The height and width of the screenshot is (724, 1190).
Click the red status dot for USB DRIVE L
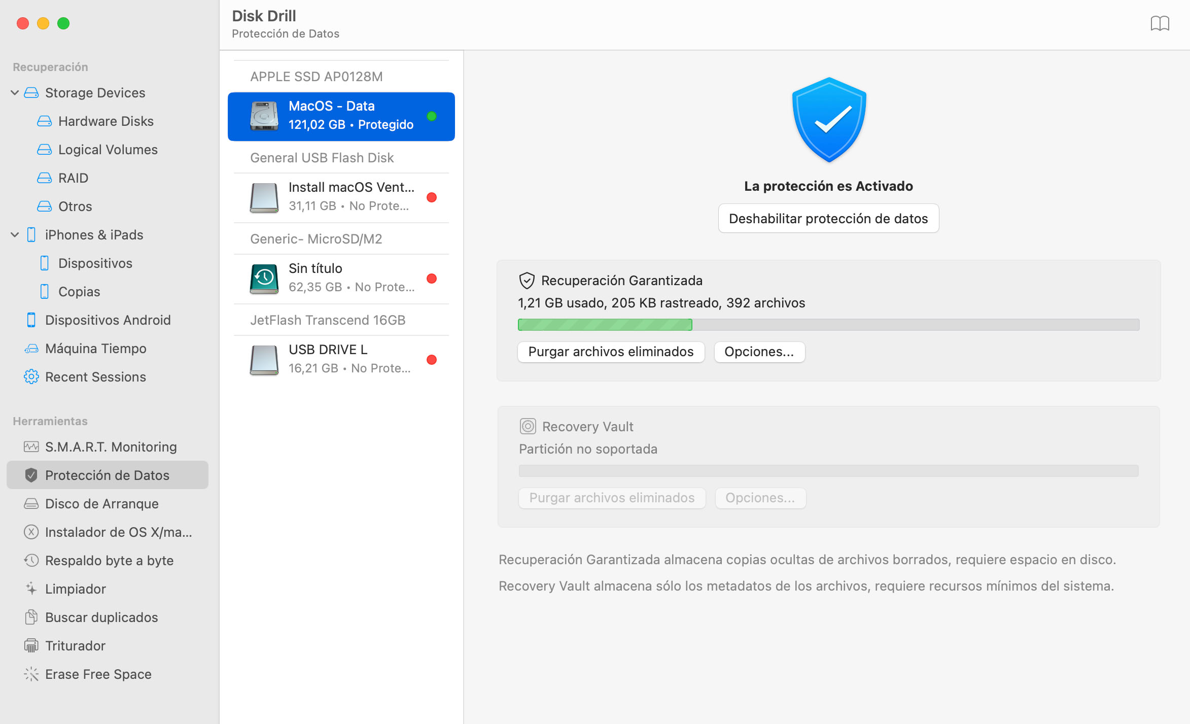pos(432,360)
